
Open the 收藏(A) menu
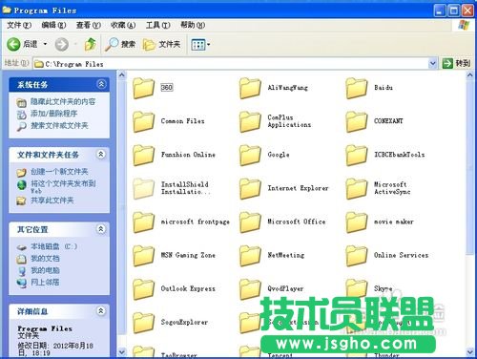point(123,25)
